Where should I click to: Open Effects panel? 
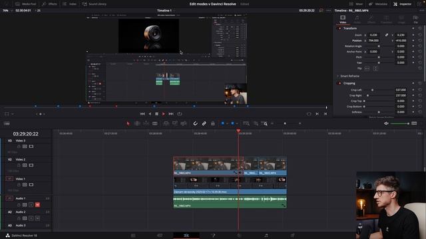[49, 4]
